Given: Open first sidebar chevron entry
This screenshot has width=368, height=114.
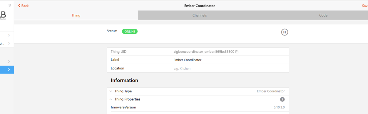Looking at the screenshot, I should coord(7,35).
